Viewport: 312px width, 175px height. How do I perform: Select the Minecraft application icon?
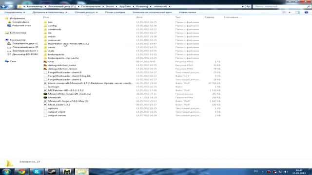point(45,97)
